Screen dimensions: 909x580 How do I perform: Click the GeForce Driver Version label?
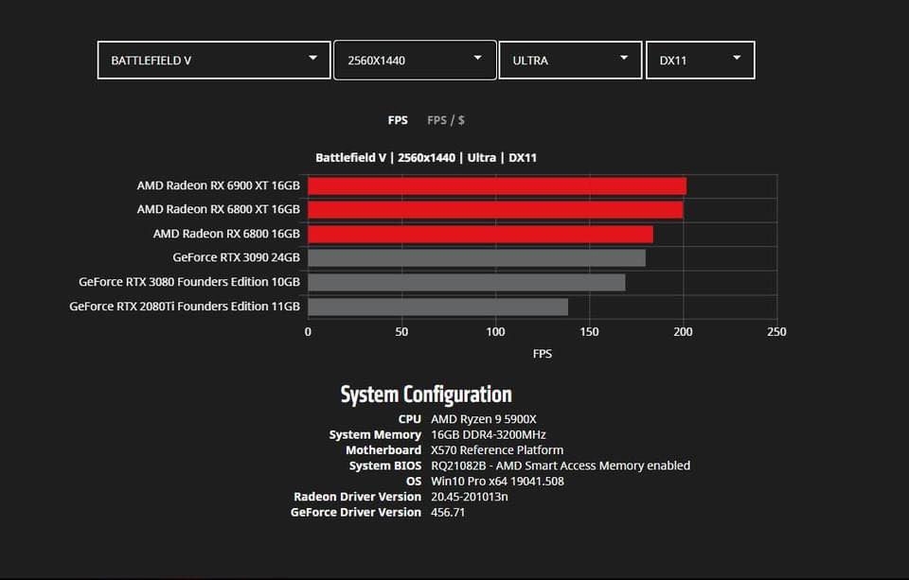pos(356,513)
